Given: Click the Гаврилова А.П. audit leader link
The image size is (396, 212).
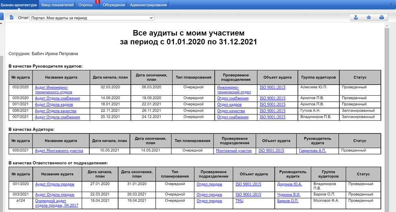Looking at the screenshot, I should click(x=312, y=150).
